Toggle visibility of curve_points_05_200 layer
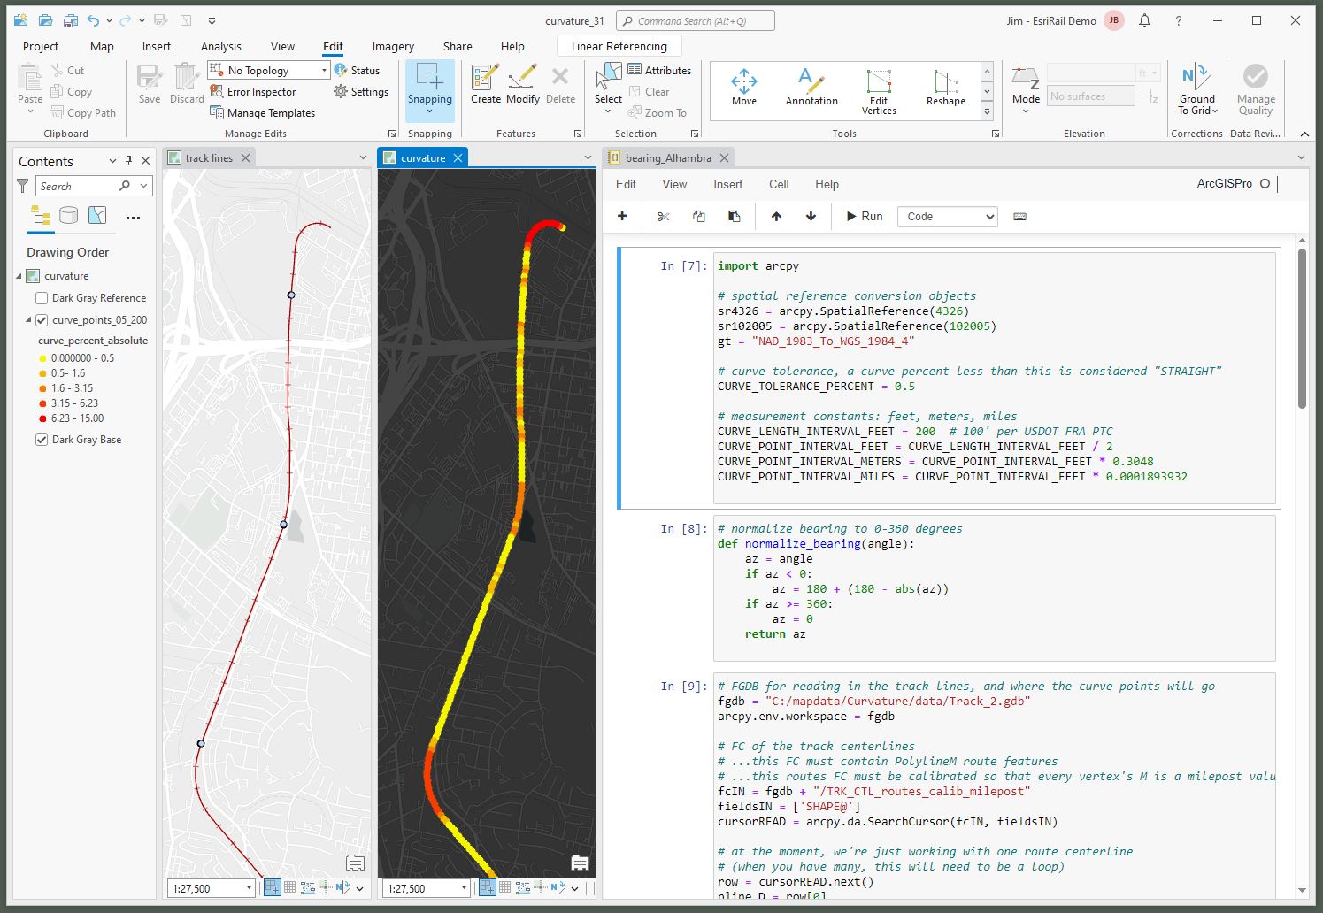The image size is (1323, 913). click(x=42, y=319)
